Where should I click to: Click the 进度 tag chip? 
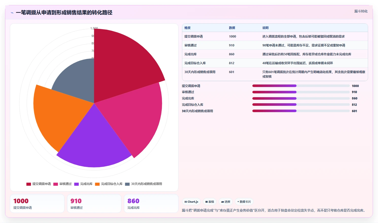[226, 202]
